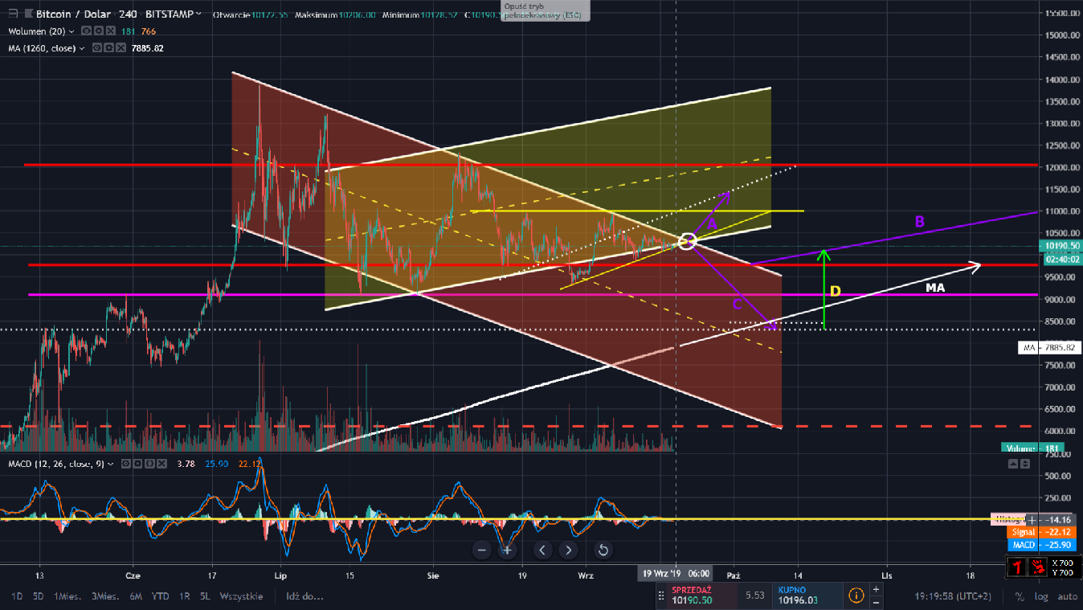Click the 19 Wrz '19 06:00 date label

(675, 574)
